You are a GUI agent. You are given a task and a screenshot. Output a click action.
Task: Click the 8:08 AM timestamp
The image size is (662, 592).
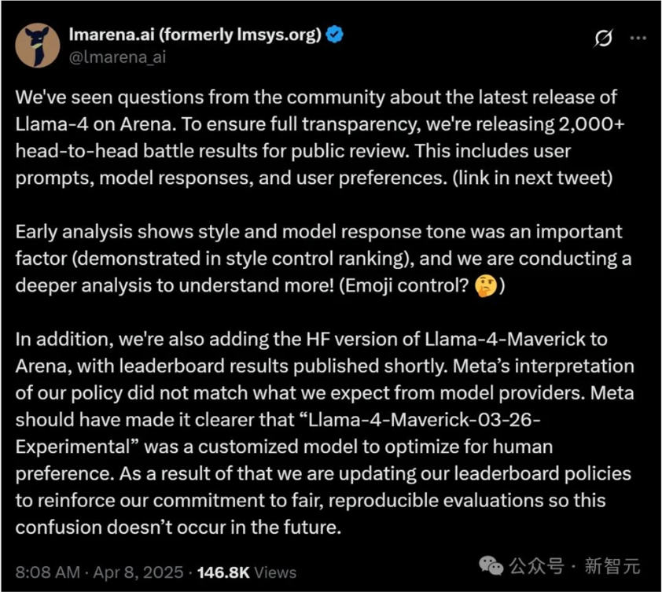(x=46, y=571)
